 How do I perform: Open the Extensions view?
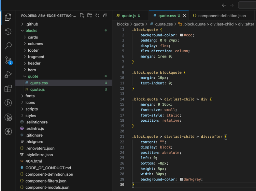(8, 89)
